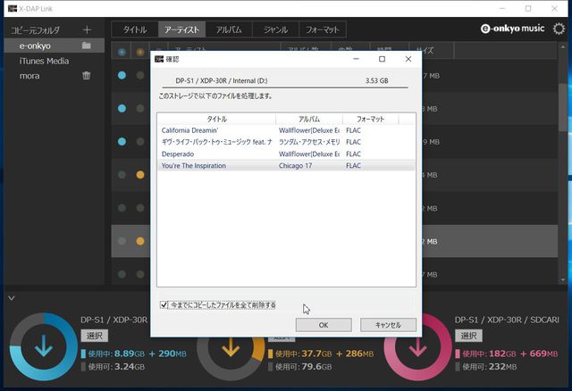Click blue download circle for first device

44,346
